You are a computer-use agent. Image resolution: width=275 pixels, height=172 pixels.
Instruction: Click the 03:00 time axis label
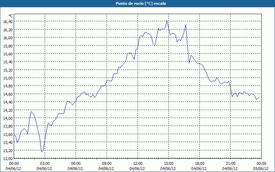tap(45, 164)
